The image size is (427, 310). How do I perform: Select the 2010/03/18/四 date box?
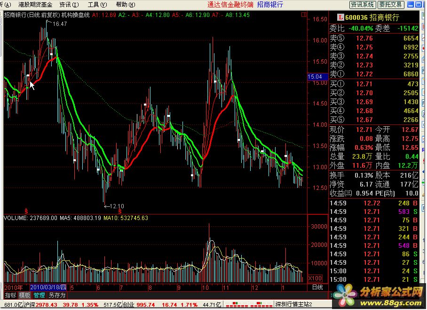tap(48, 287)
